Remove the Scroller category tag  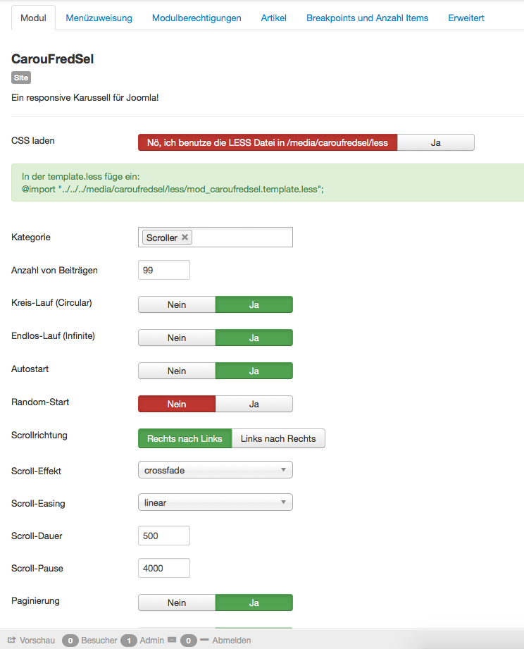[x=185, y=237]
